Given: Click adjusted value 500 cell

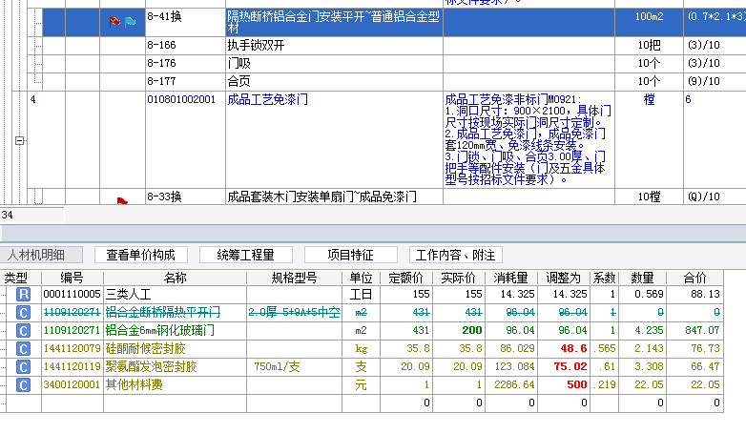Looking at the screenshot, I should [x=563, y=385].
